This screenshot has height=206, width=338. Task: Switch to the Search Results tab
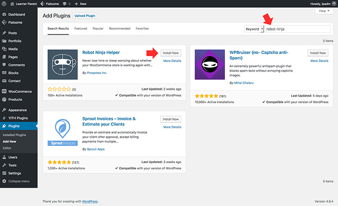pyautogui.click(x=58, y=28)
